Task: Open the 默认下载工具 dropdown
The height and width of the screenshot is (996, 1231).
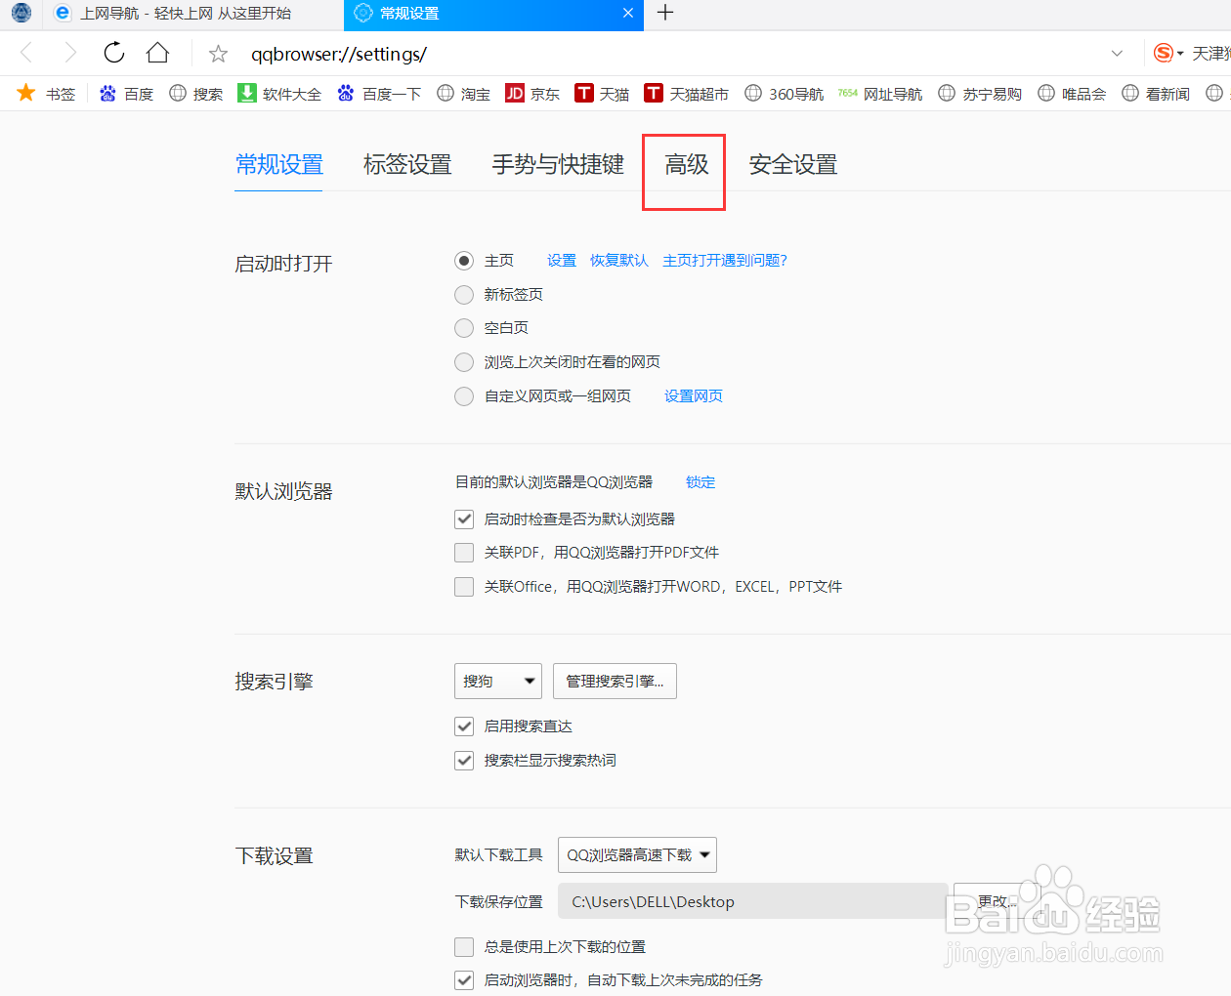Action: pos(637,854)
